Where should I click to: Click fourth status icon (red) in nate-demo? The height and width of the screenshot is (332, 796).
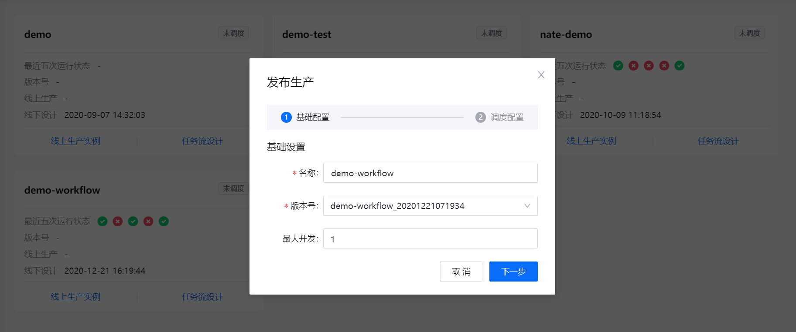click(664, 66)
